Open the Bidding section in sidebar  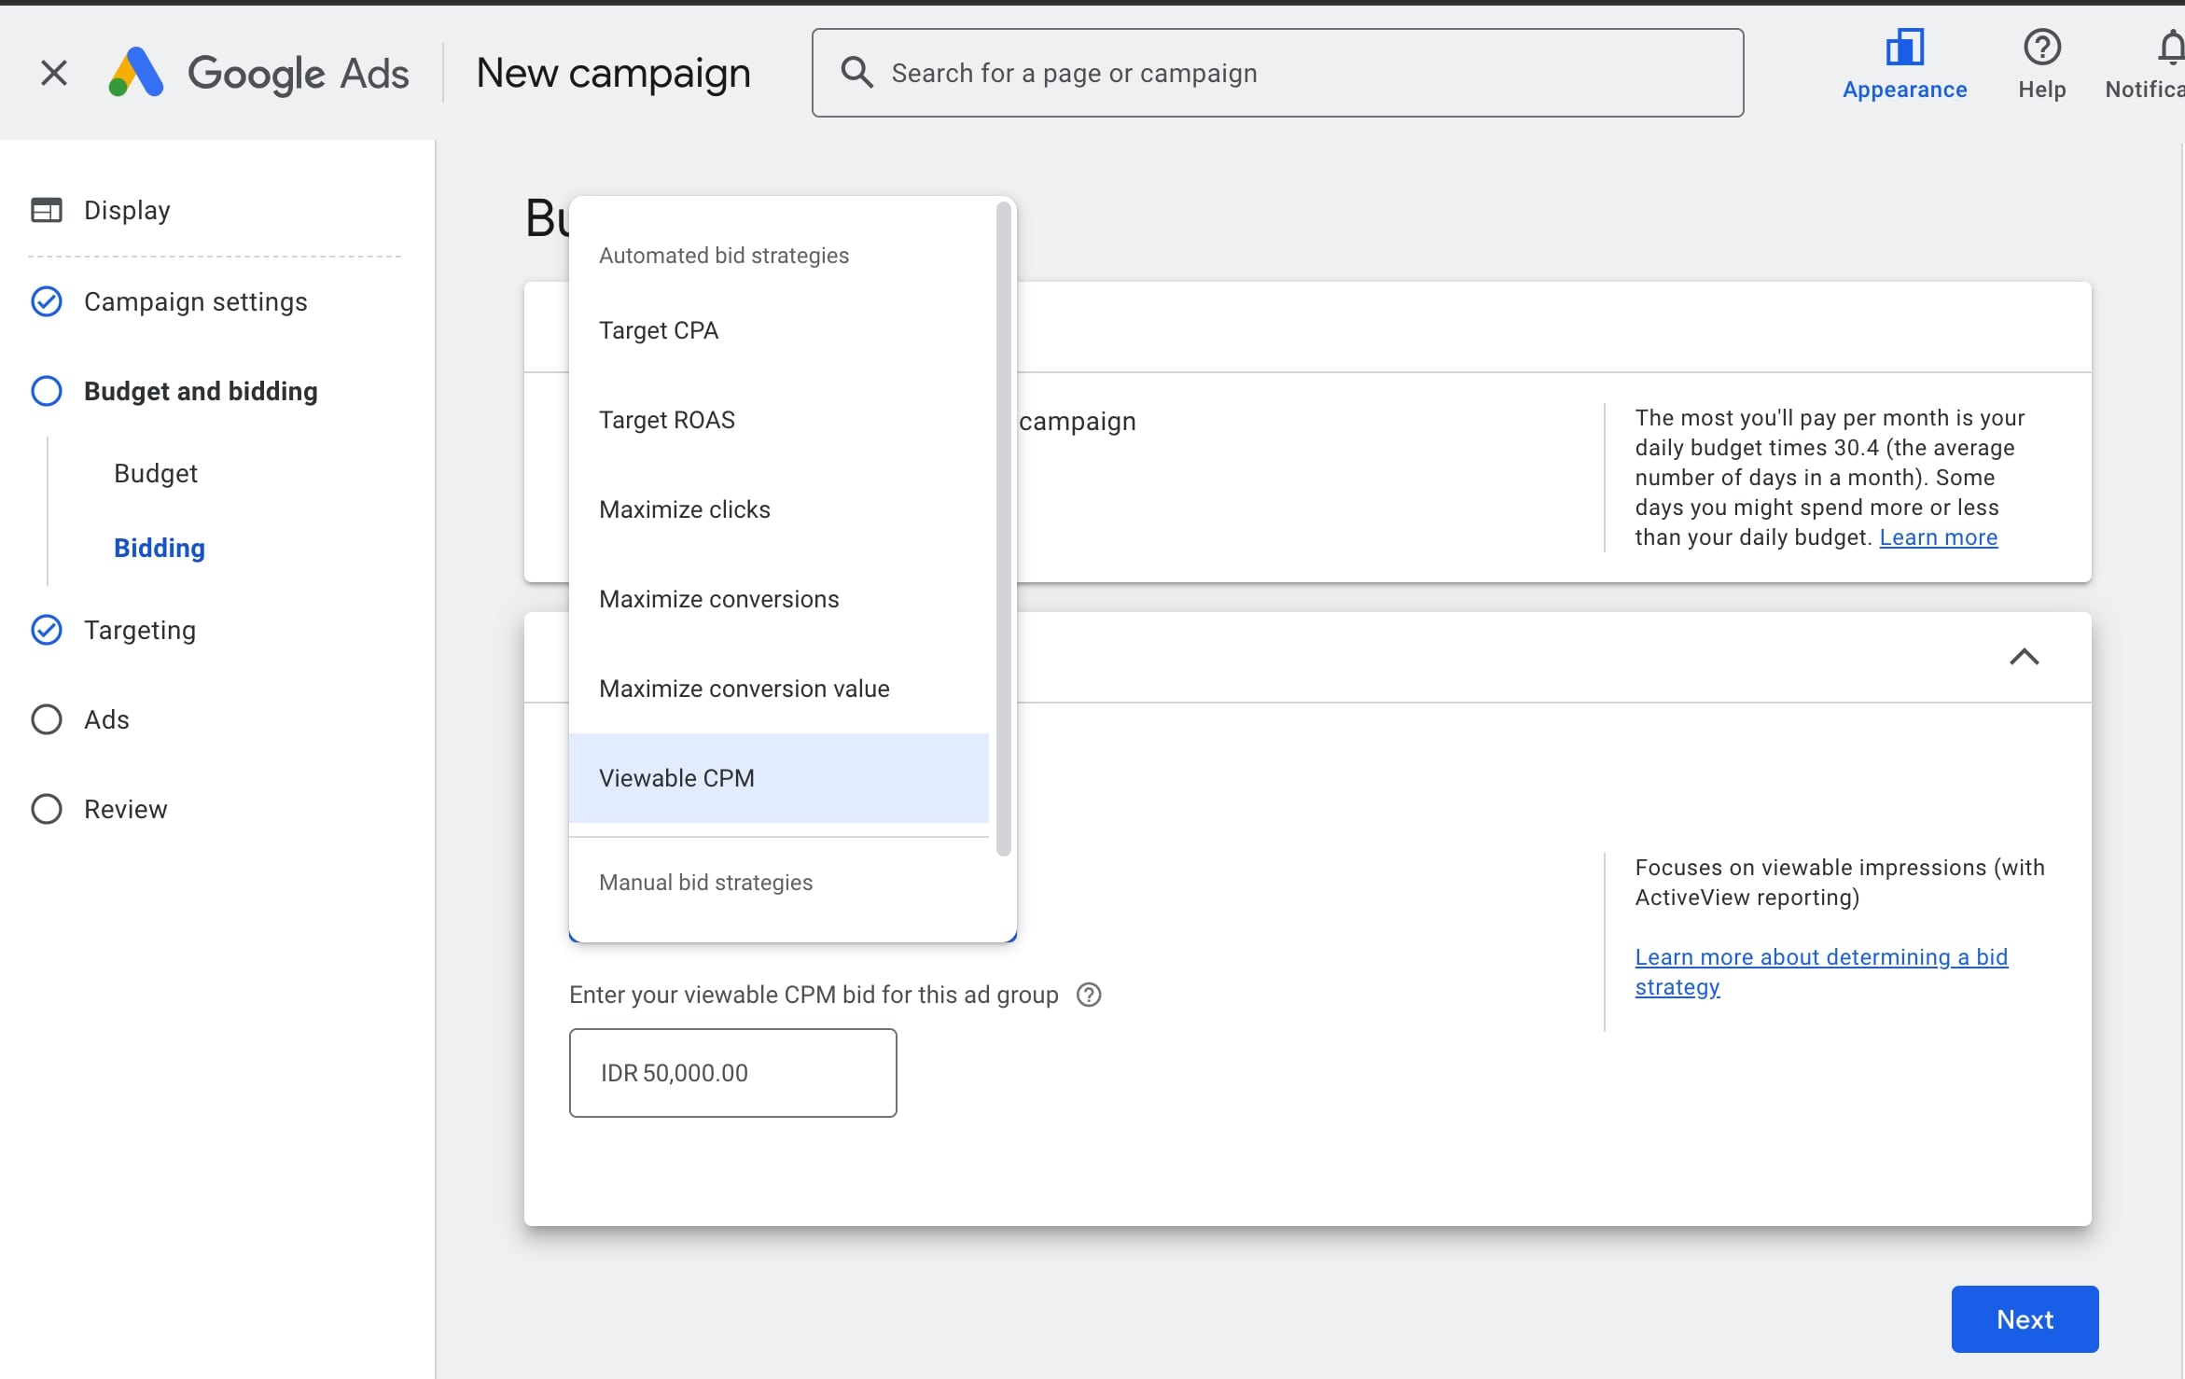(x=160, y=548)
